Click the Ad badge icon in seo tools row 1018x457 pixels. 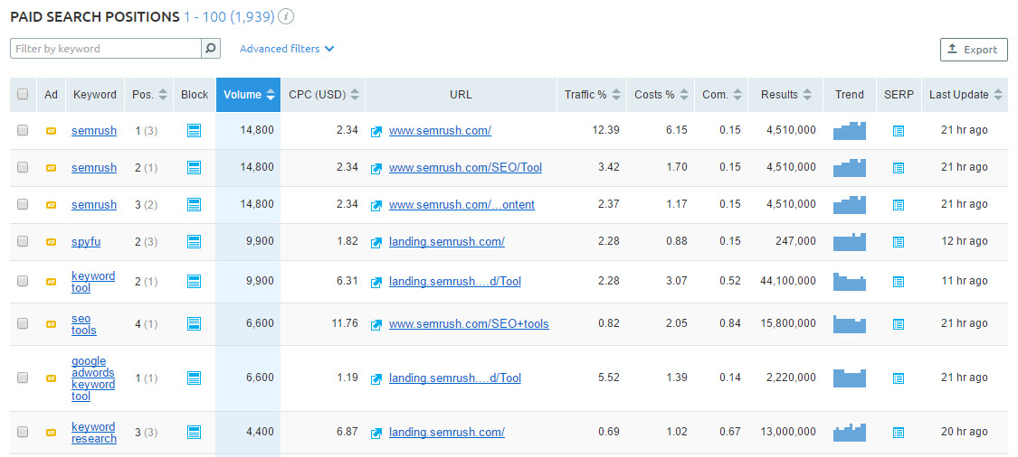point(51,324)
